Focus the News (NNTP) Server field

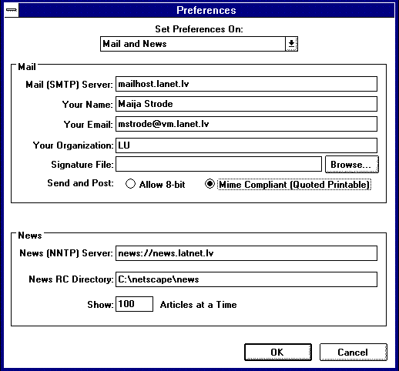point(246,253)
